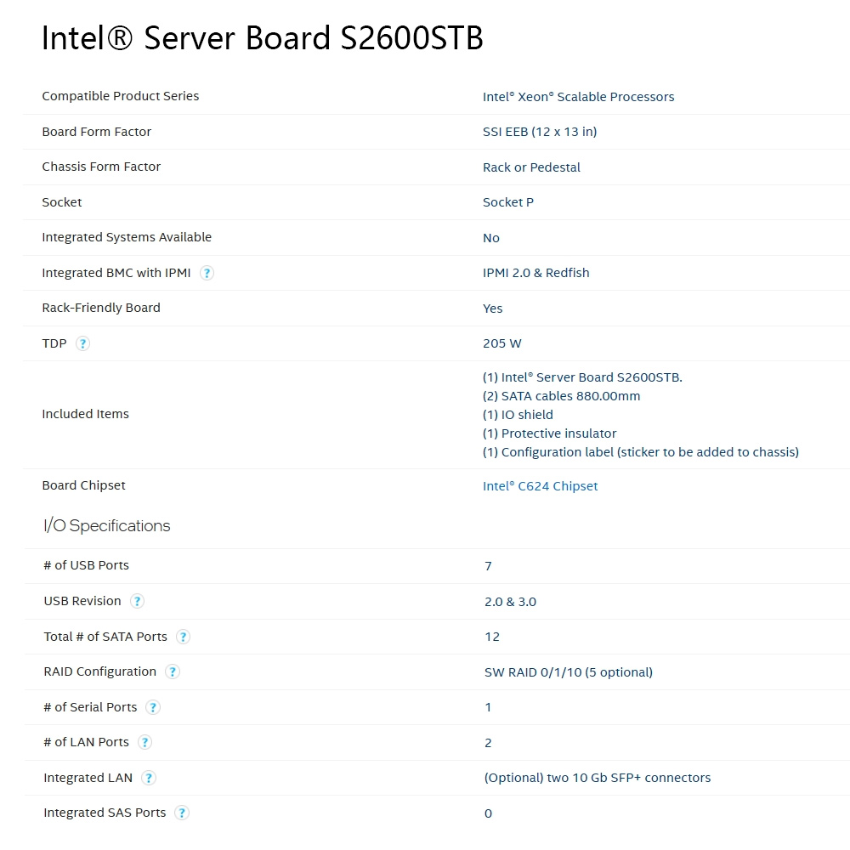
Task: Select the Rack or Pedestal value
Action: tap(531, 167)
